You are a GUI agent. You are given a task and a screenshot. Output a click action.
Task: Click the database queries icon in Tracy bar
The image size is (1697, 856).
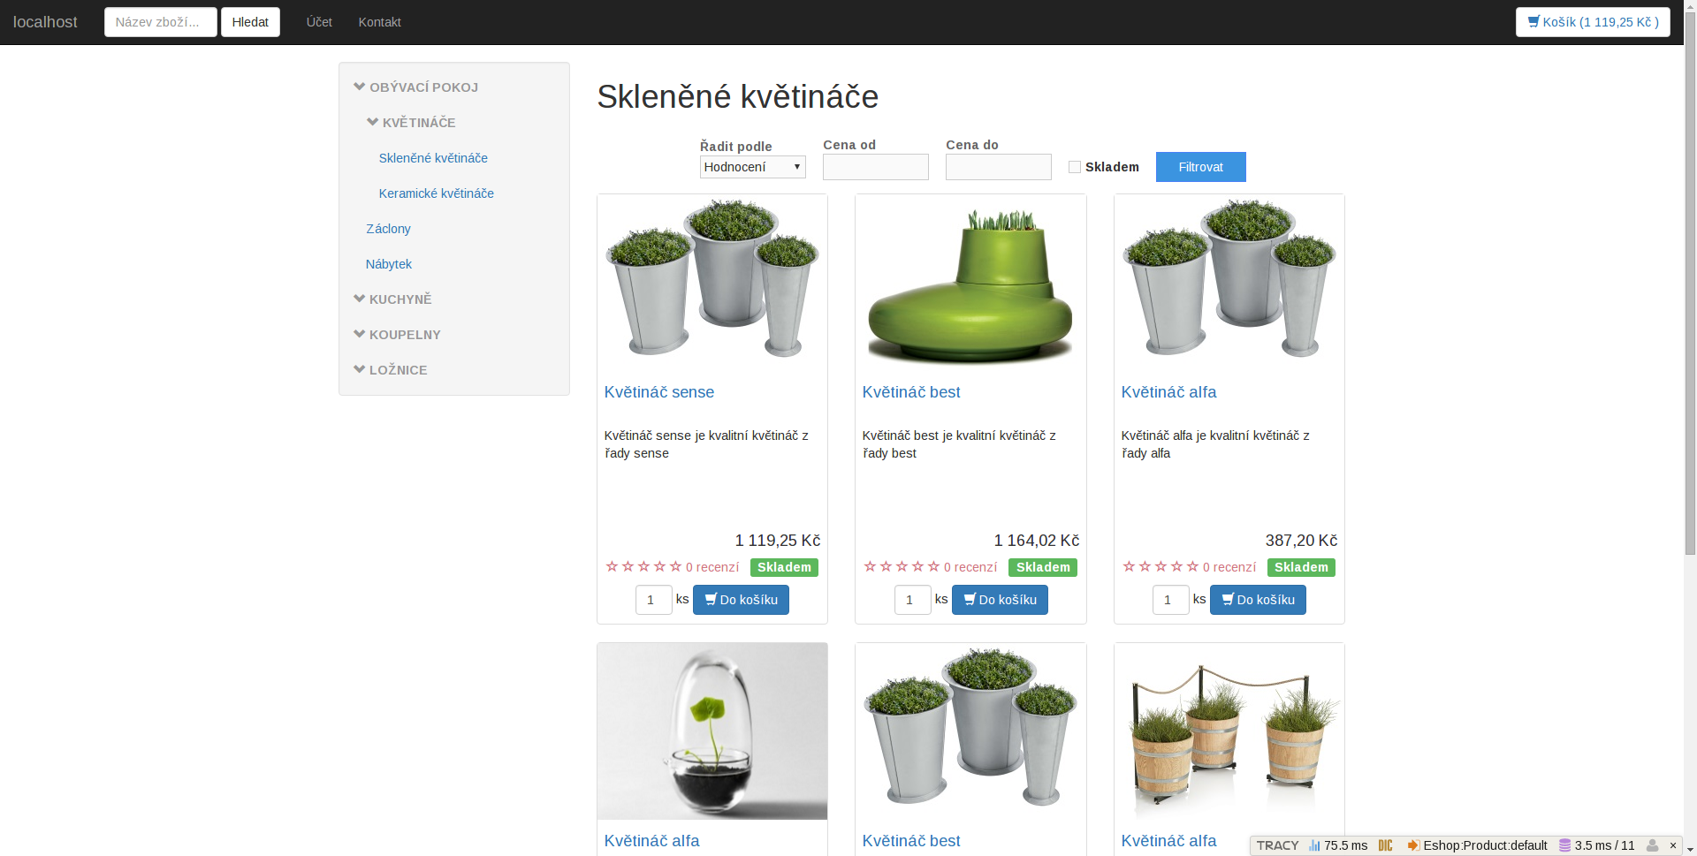point(1563,845)
